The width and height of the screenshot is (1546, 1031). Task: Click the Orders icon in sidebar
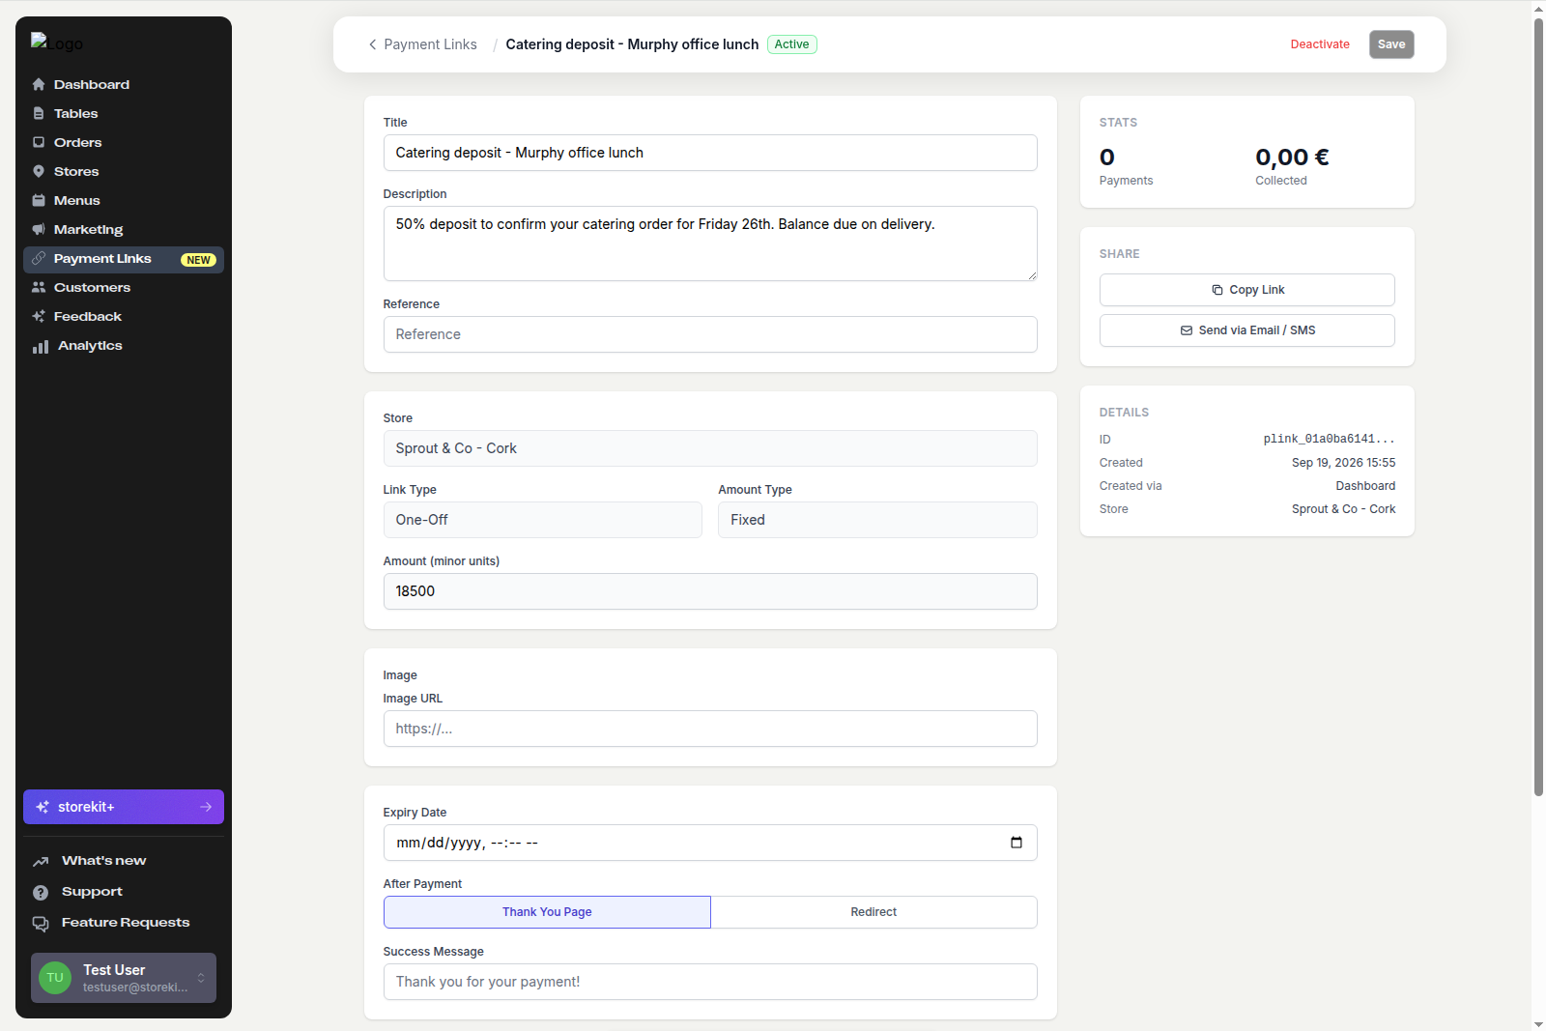(39, 143)
